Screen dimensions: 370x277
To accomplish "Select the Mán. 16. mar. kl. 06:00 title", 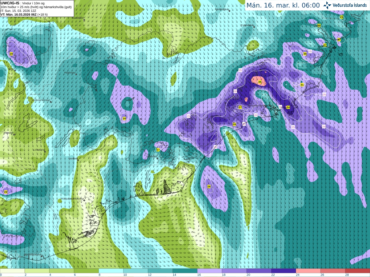I will tap(283, 5).
